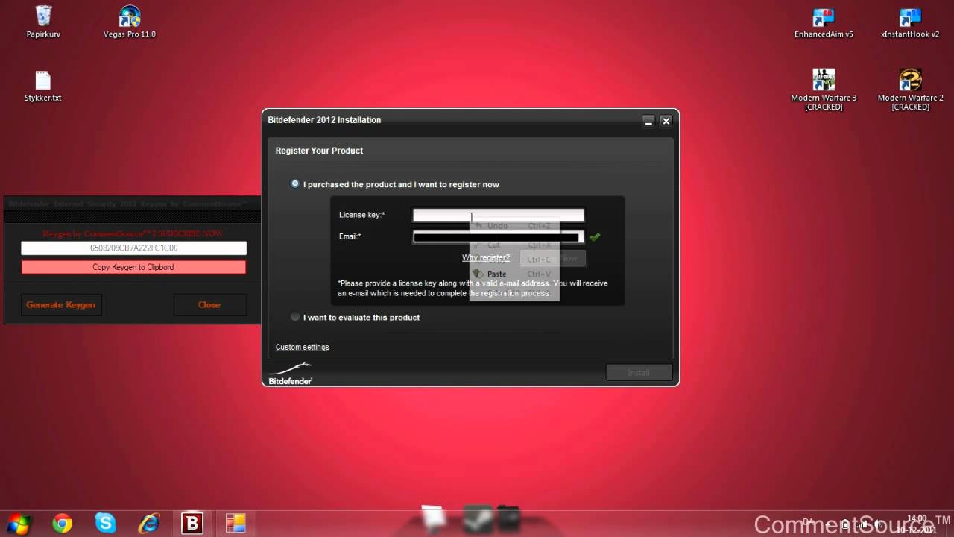Select the Stykker.txt file icon
Viewport: 954px width, 537px height.
(x=42, y=86)
